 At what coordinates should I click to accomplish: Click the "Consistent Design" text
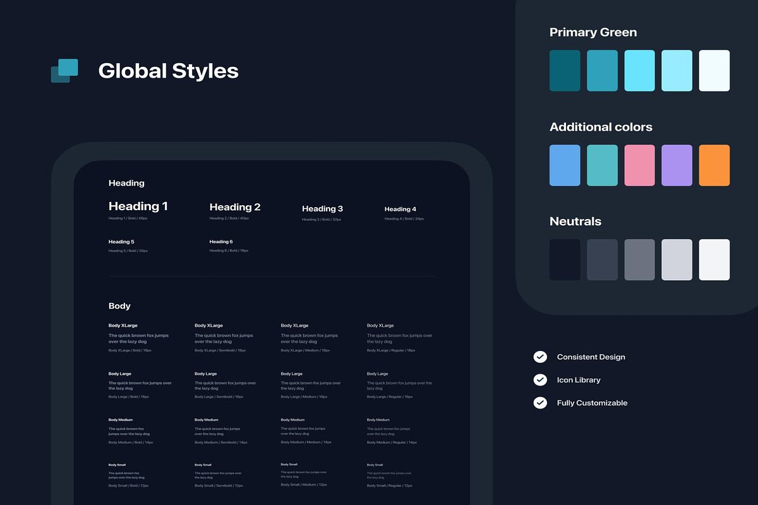pyautogui.click(x=591, y=357)
